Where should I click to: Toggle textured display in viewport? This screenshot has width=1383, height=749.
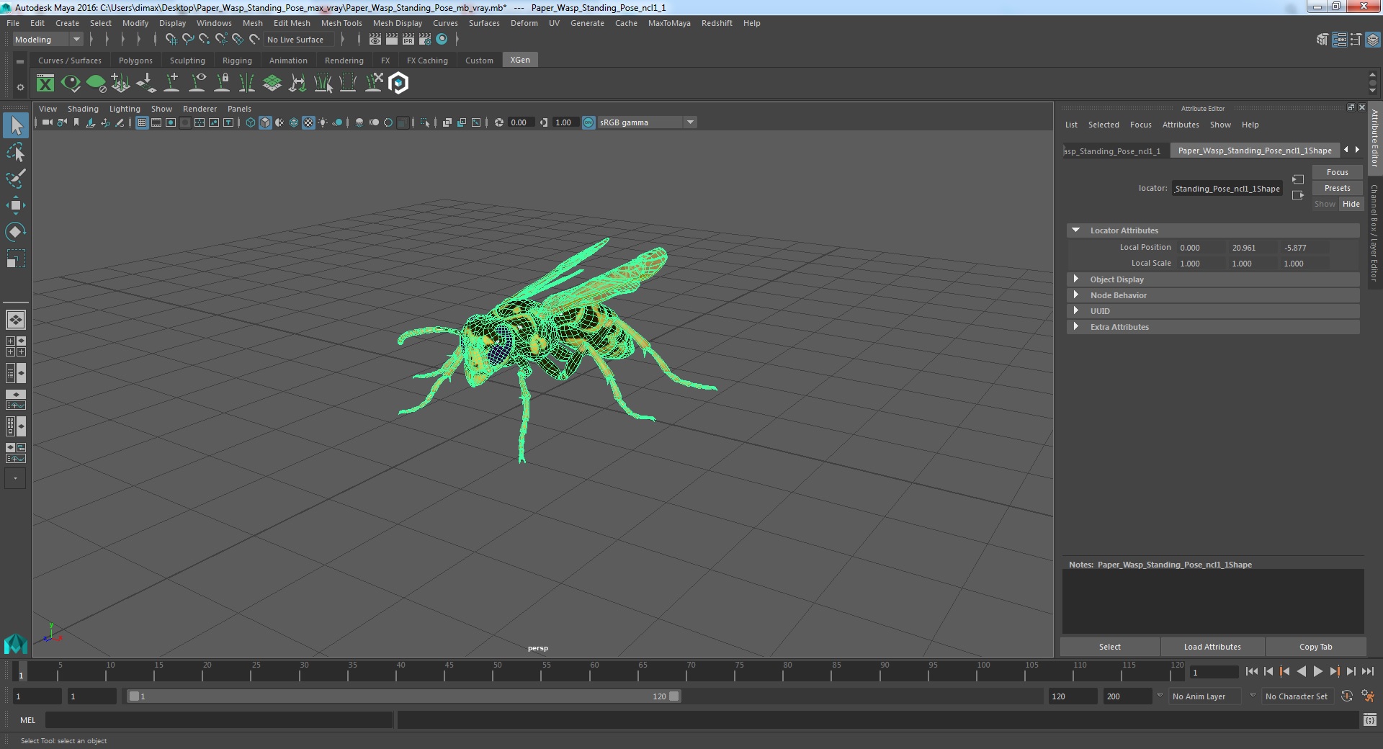coord(308,122)
